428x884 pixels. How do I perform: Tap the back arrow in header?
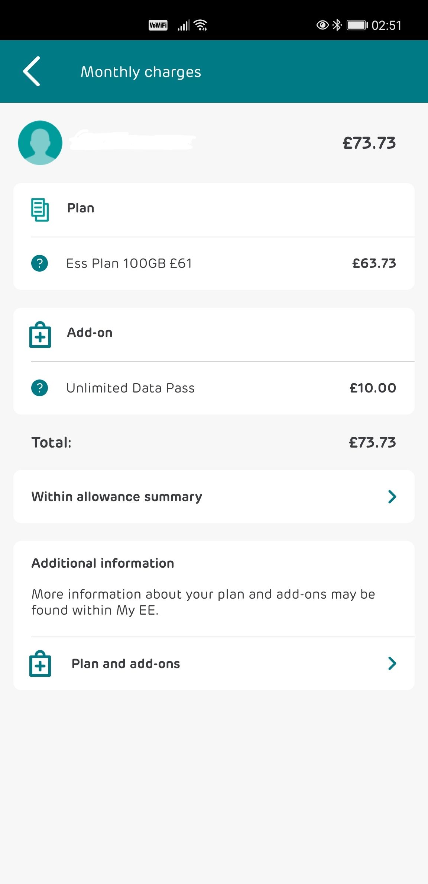click(x=32, y=71)
